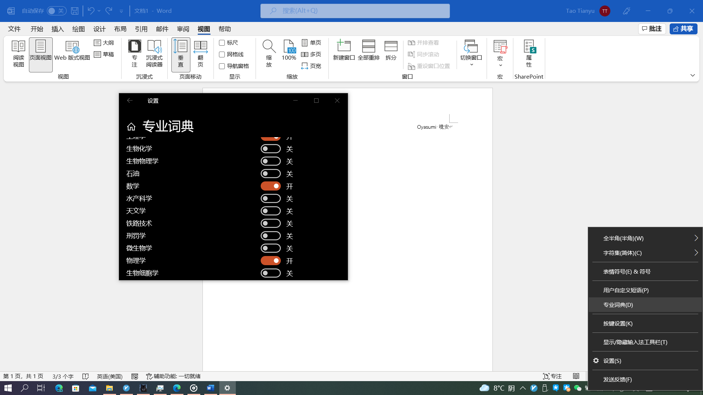Screen dimensions: 703x395
Task: Click the search box in title bar
Action: pyautogui.click(x=355, y=11)
